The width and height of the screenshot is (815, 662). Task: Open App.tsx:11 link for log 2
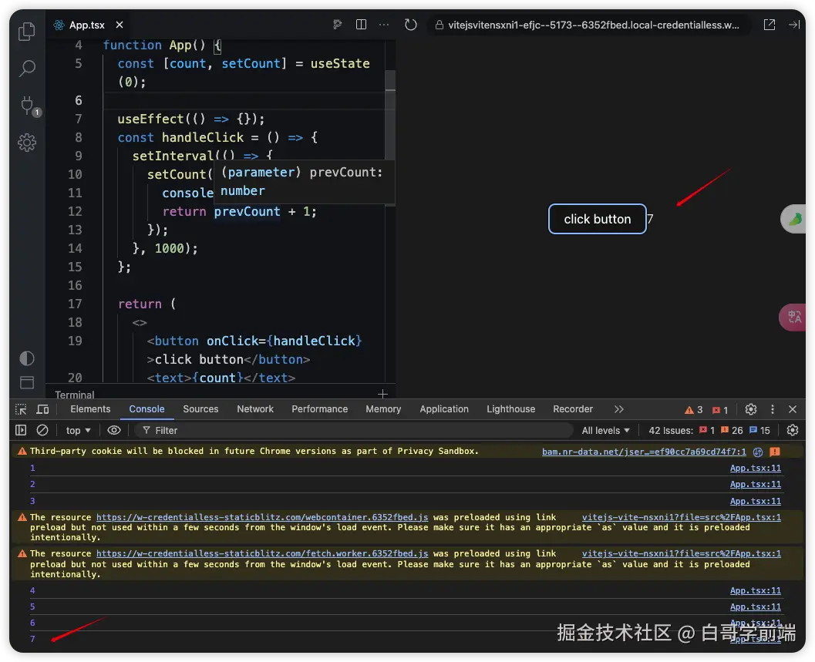(755, 484)
